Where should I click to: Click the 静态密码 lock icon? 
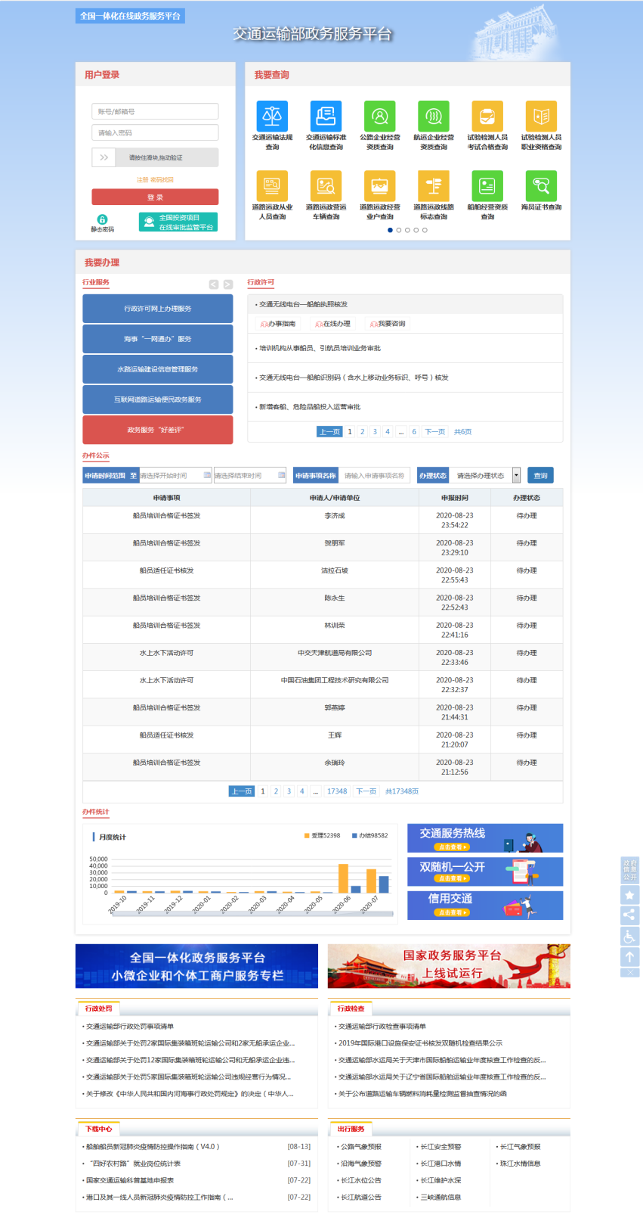click(103, 219)
